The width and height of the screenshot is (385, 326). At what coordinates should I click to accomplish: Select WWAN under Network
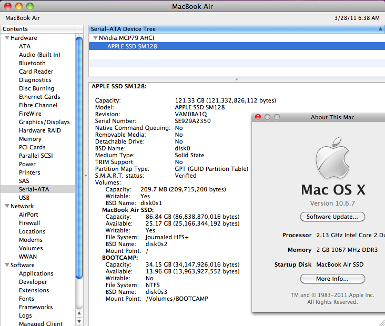click(28, 257)
